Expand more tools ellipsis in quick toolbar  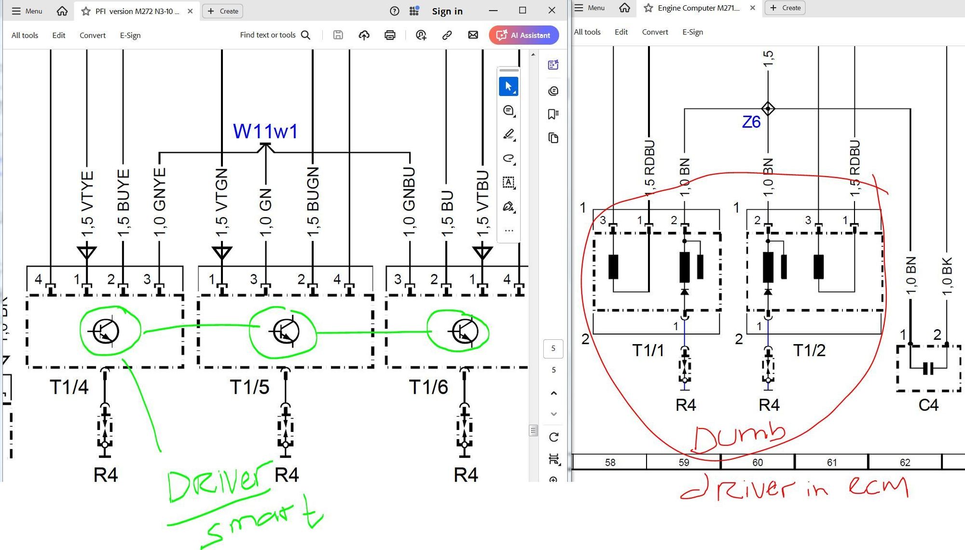coord(509,230)
